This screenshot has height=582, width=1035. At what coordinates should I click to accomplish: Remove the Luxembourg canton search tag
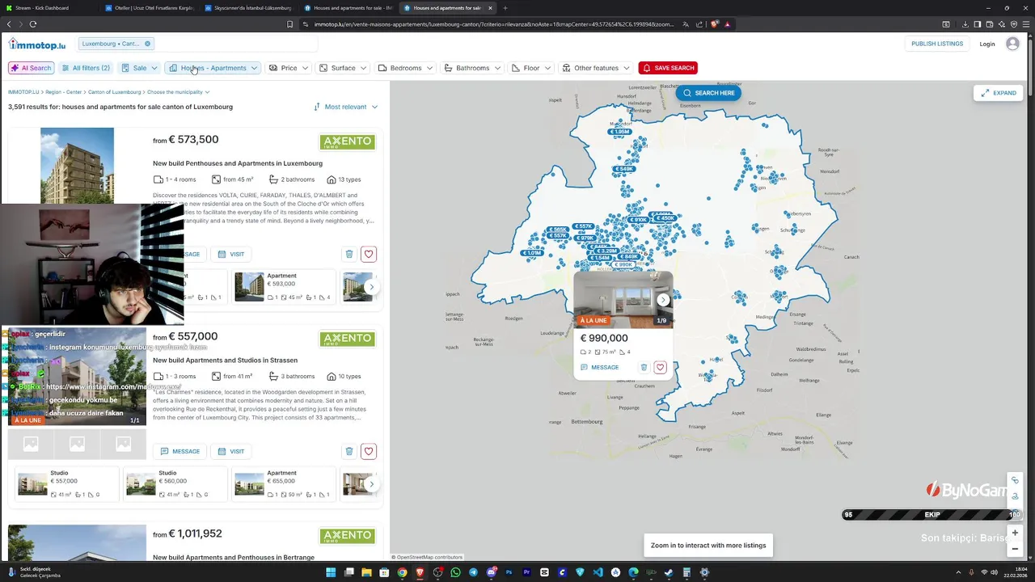coord(147,44)
